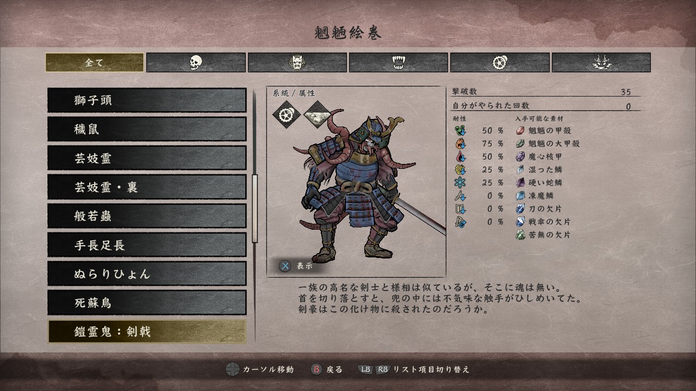Click the D-pad カーソル移動 icon
This screenshot has width=696, height=391.
(233, 369)
